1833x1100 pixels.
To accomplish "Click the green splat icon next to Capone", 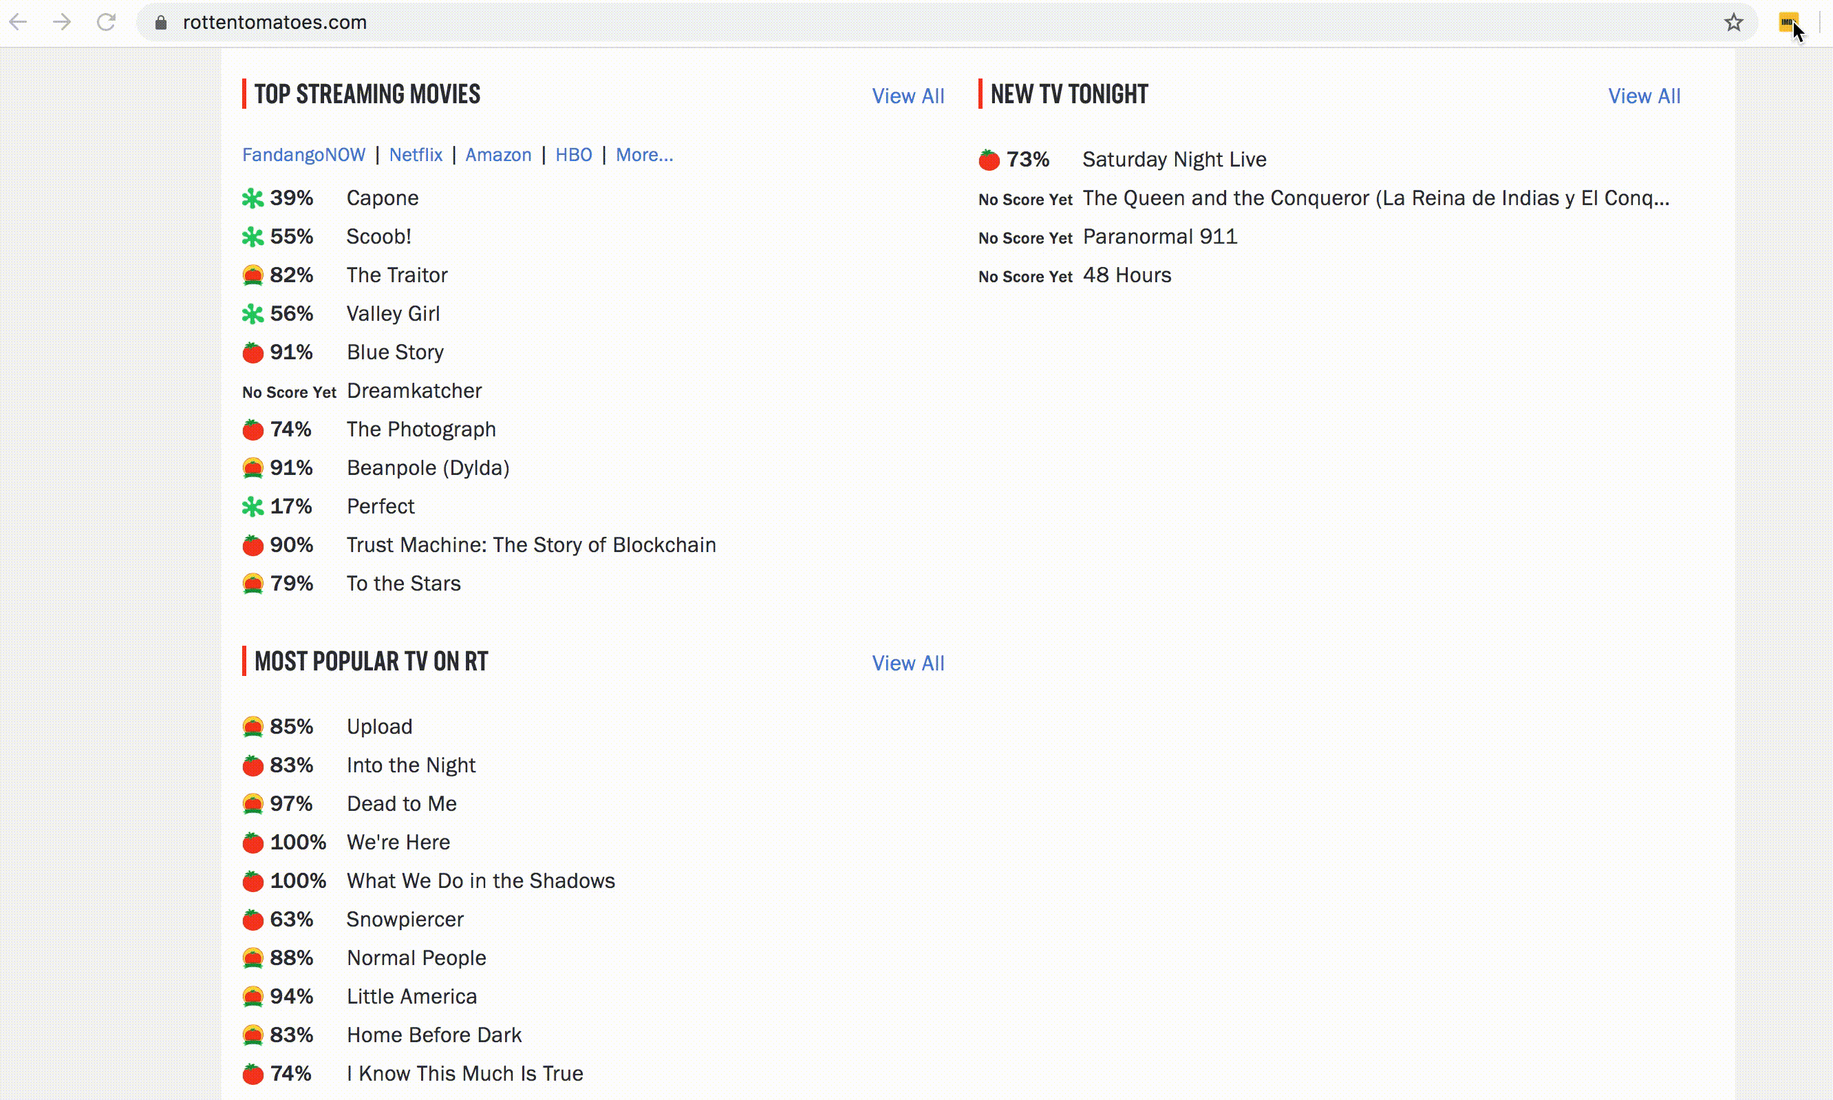I will click(253, 198).
